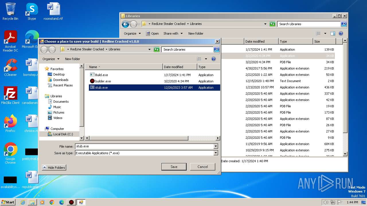Screen dimensions: 367x206
Task: Open Internet Explorer from taskbar
Action: pos(23,202)
